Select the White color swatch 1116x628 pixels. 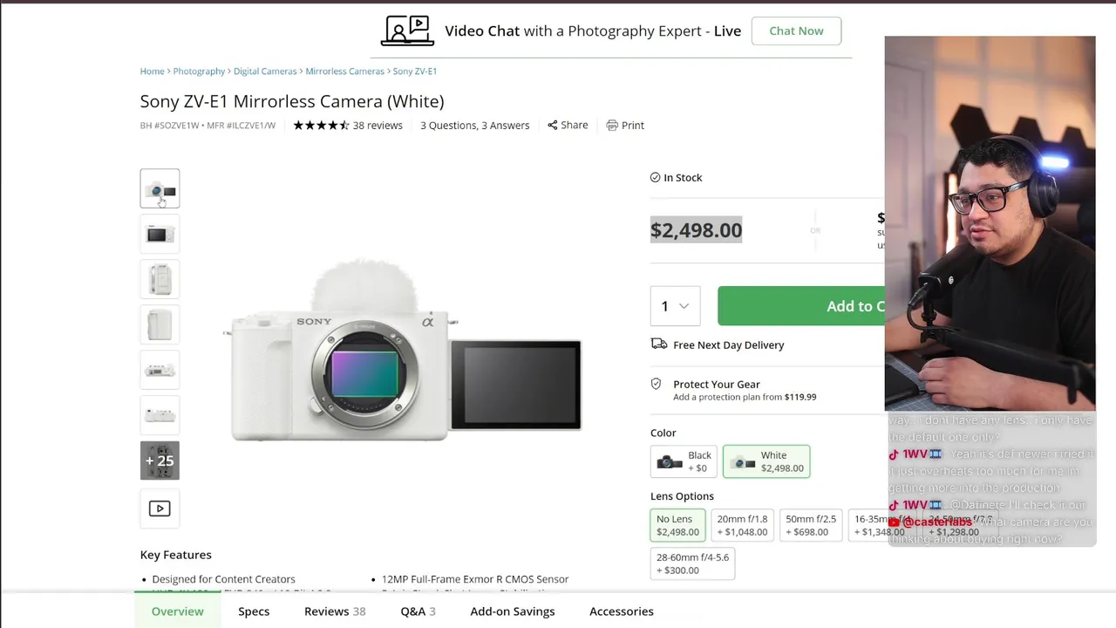click(766, 461)
